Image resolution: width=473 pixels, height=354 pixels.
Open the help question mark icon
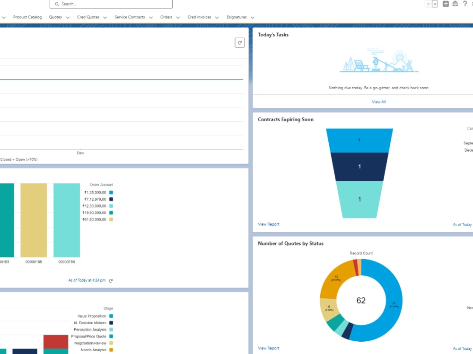point(465,4)
